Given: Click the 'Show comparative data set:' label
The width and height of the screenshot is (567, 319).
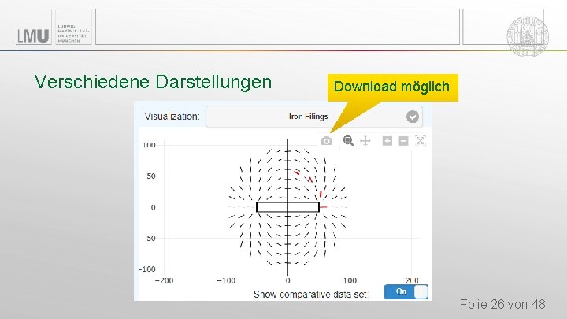Looking at the screenshot, I should [x=311, y=295].
